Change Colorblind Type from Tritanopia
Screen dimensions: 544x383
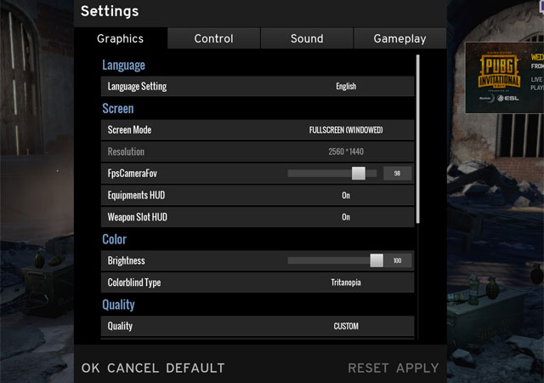point(346,283)
